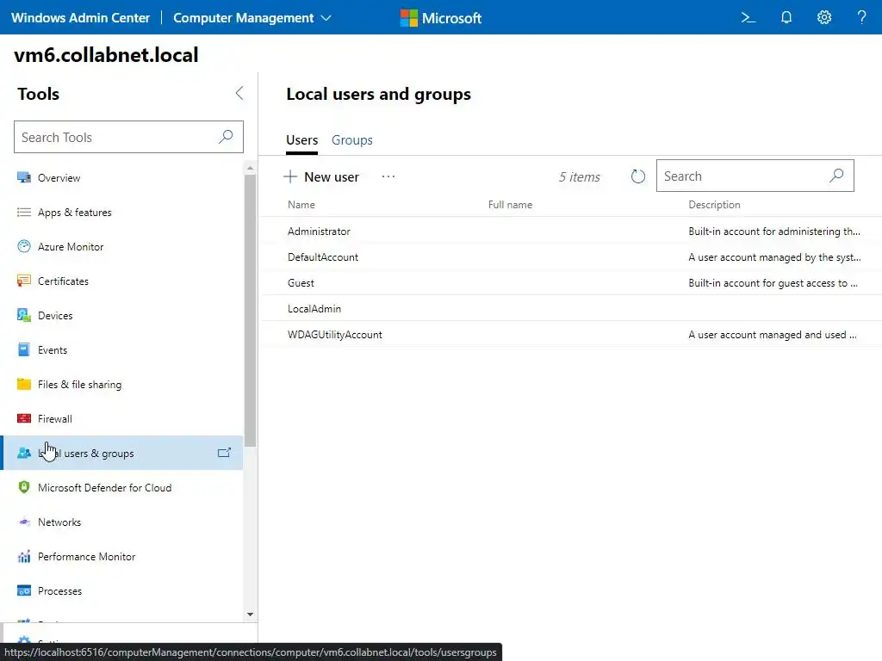Open the Firewall tool
The height and width of the screenshot is (661, 882).
55,419
